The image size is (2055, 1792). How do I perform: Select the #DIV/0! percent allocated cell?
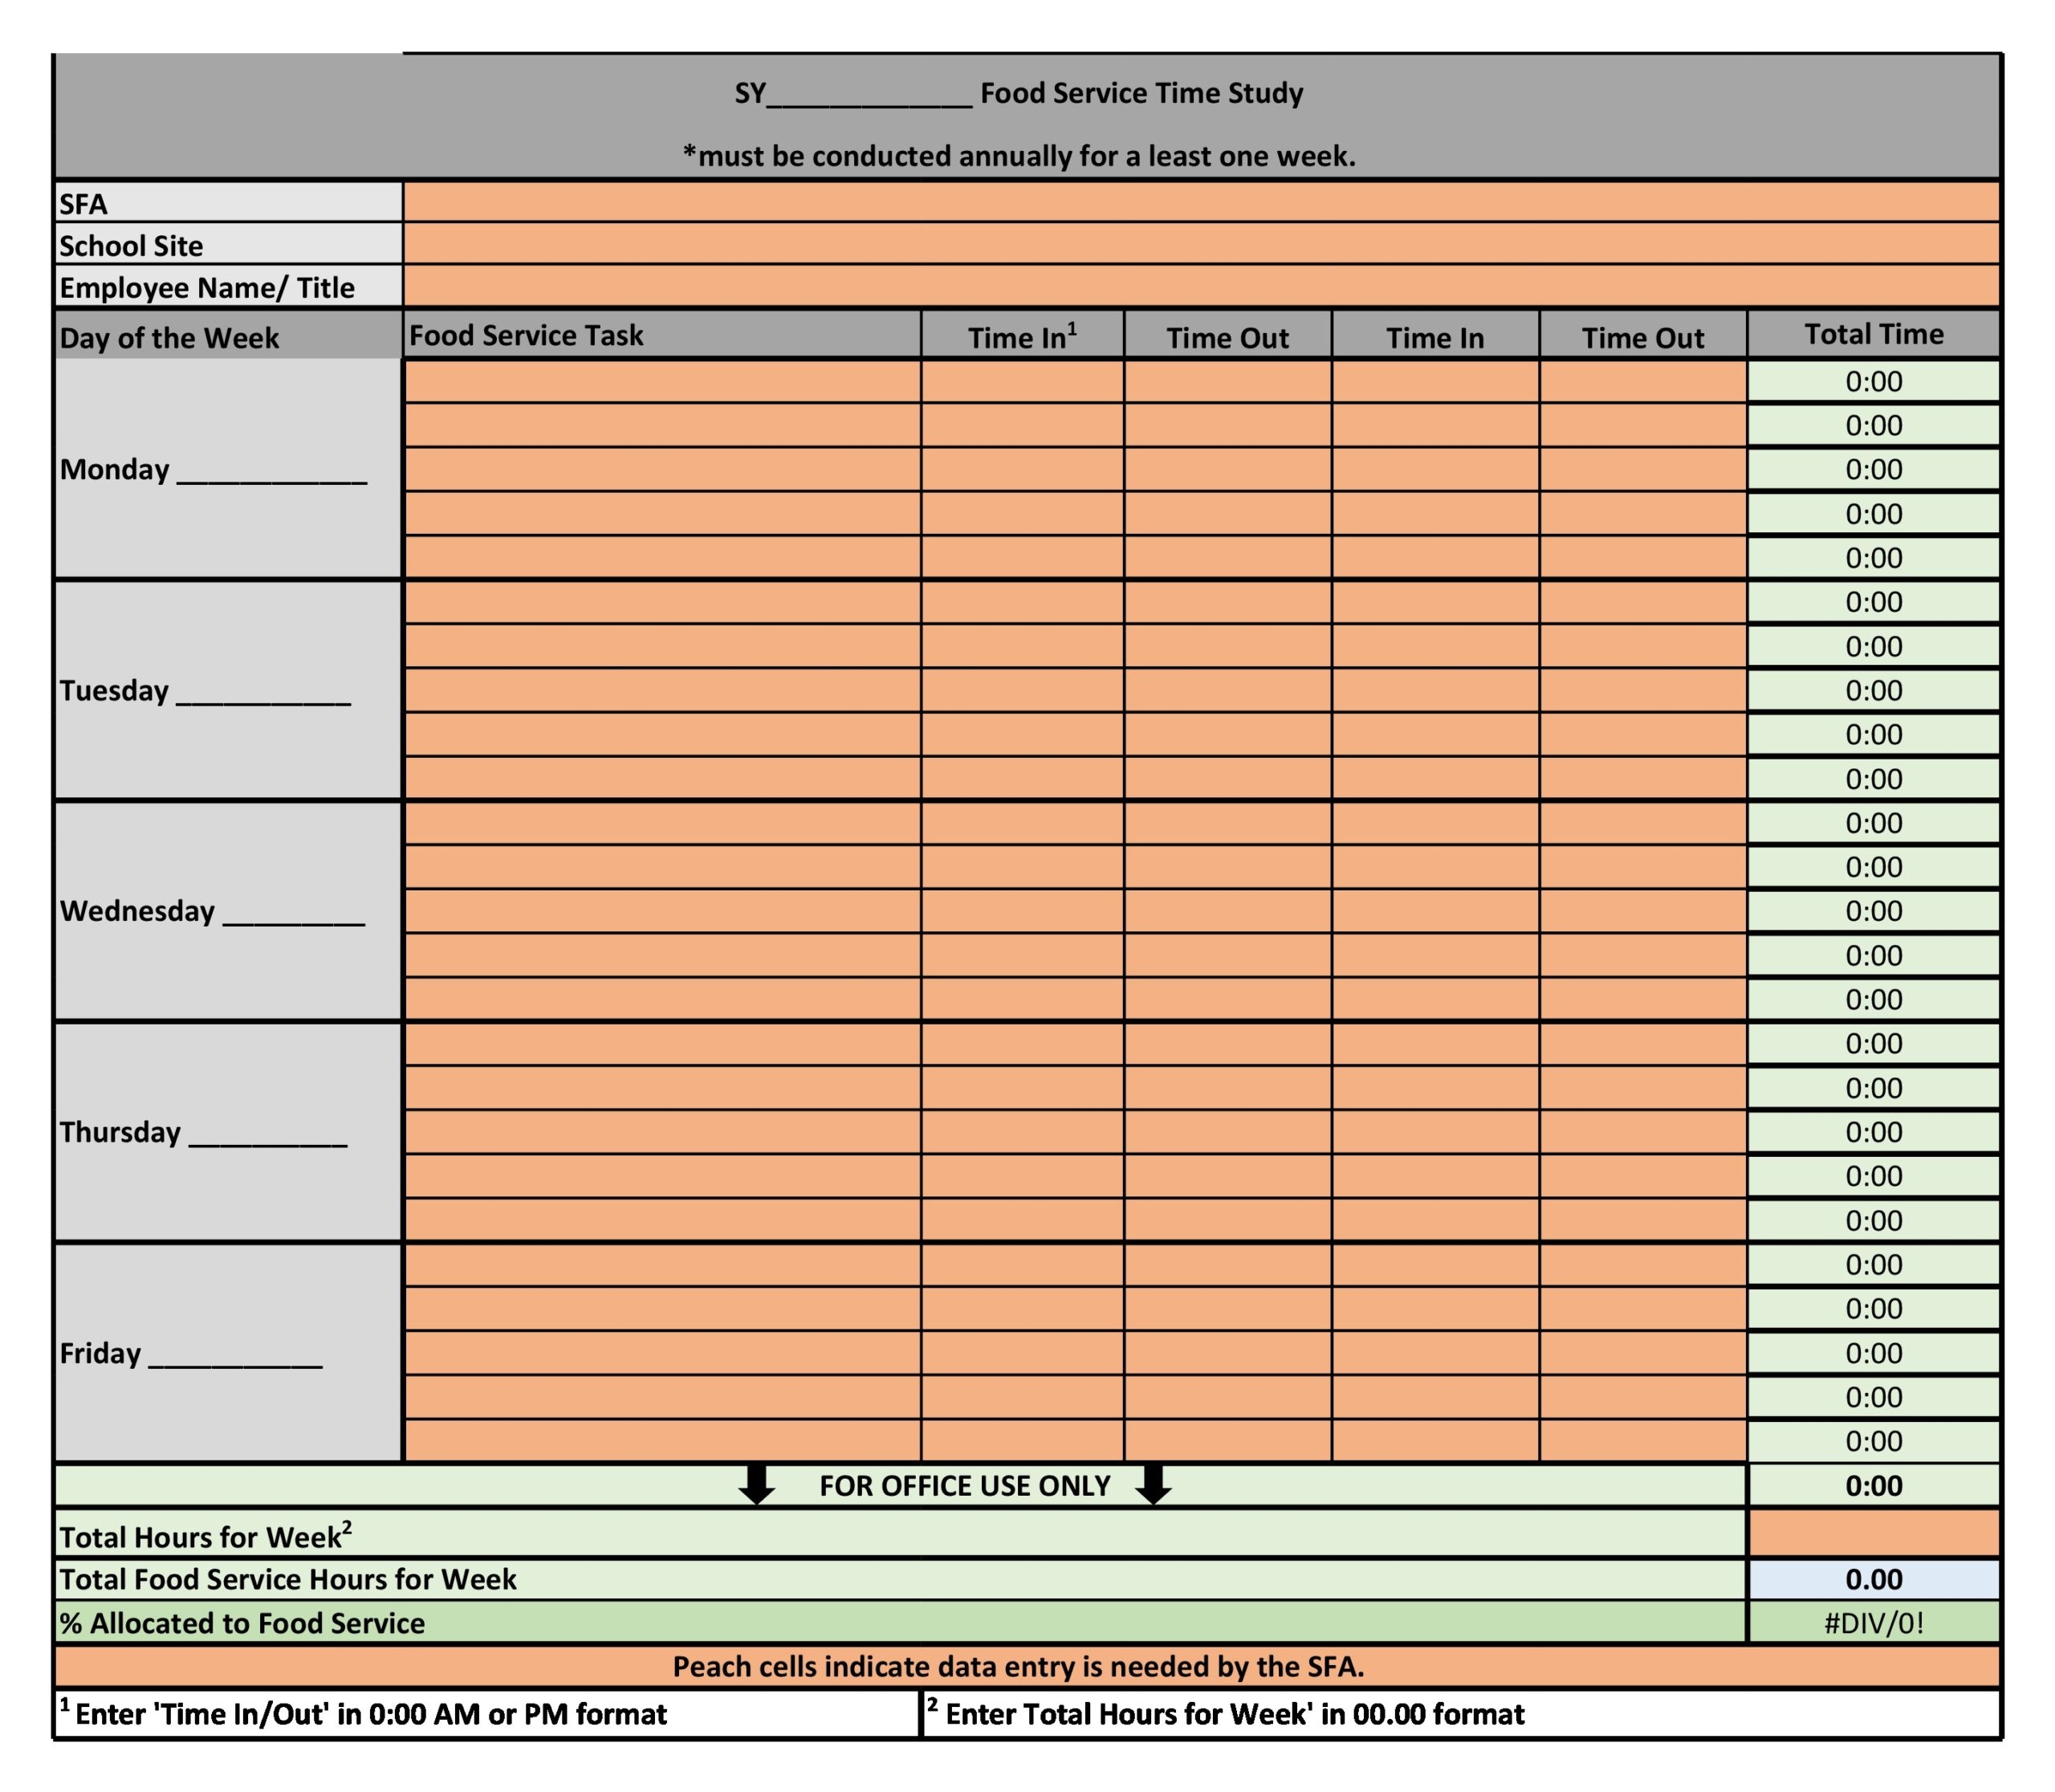coord(1873,1622)
